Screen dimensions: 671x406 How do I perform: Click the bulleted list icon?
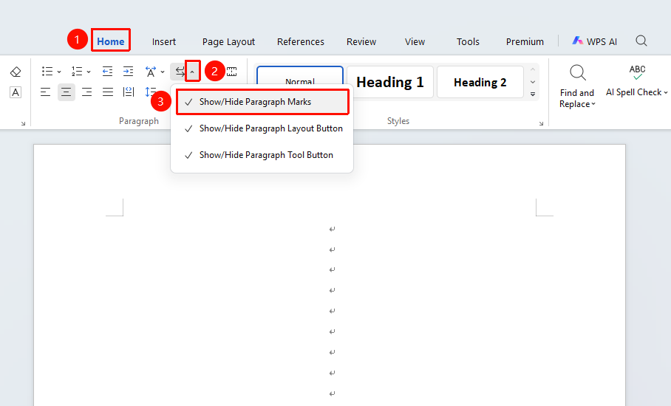point(47,72)
